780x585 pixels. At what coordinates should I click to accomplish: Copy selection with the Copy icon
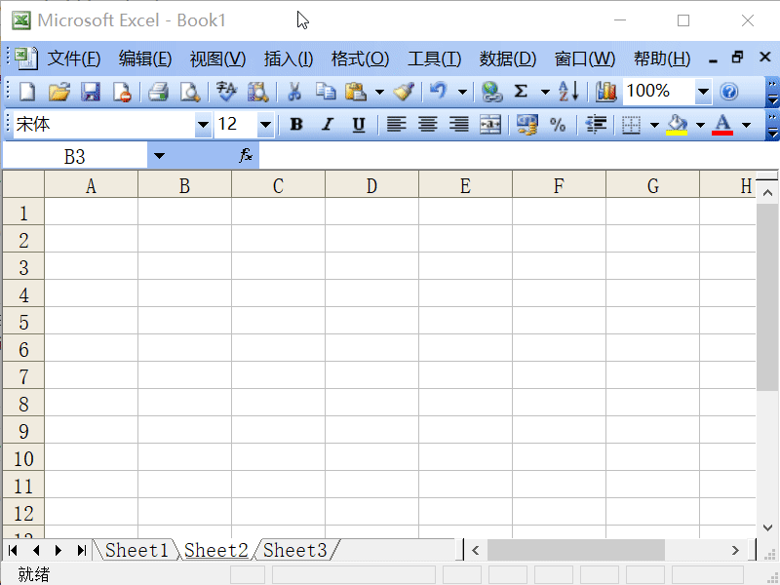[x=326, y=92]
